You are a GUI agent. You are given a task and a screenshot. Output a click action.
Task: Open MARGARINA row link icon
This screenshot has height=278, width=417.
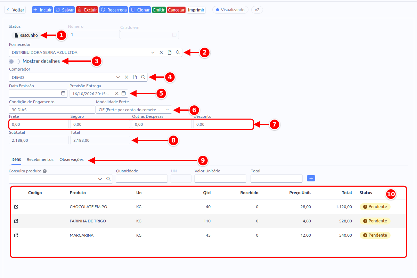[16, 235]
